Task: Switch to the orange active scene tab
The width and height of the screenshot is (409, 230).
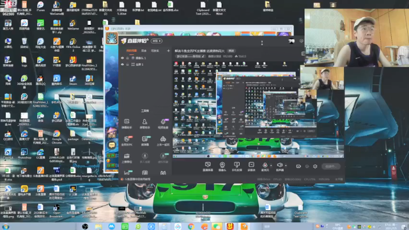Action: point(132,50)
